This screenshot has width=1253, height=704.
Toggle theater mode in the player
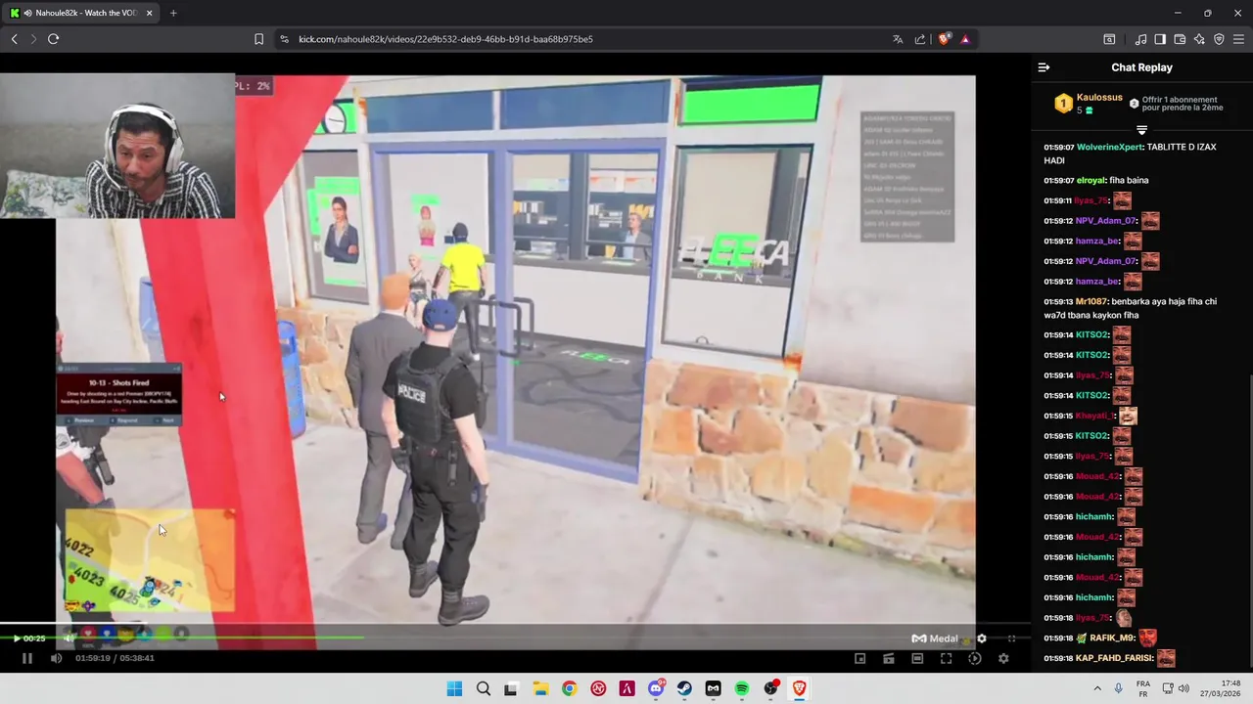point(917,658)
